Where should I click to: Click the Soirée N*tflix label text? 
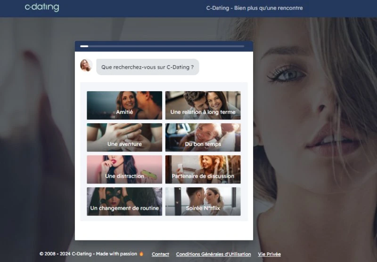(203, 208)
